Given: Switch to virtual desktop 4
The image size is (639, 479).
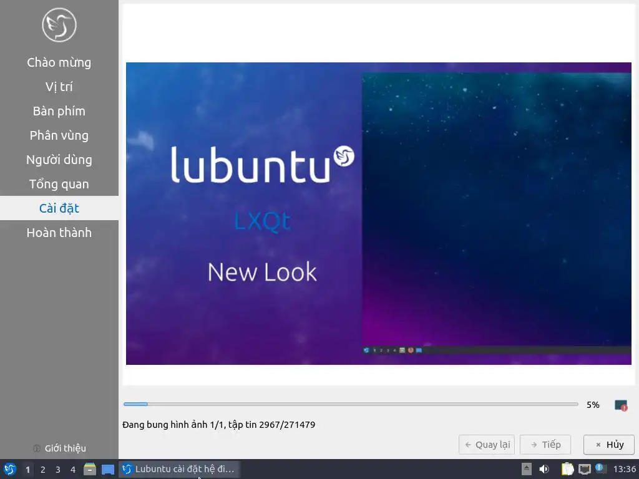Looking at the screenshot, I should 73,470.
